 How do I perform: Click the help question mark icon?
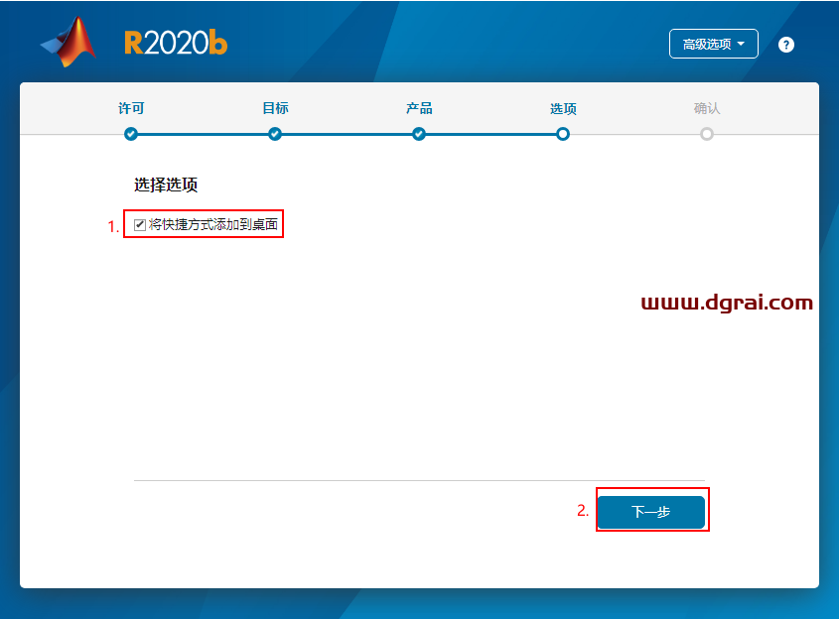785,45
